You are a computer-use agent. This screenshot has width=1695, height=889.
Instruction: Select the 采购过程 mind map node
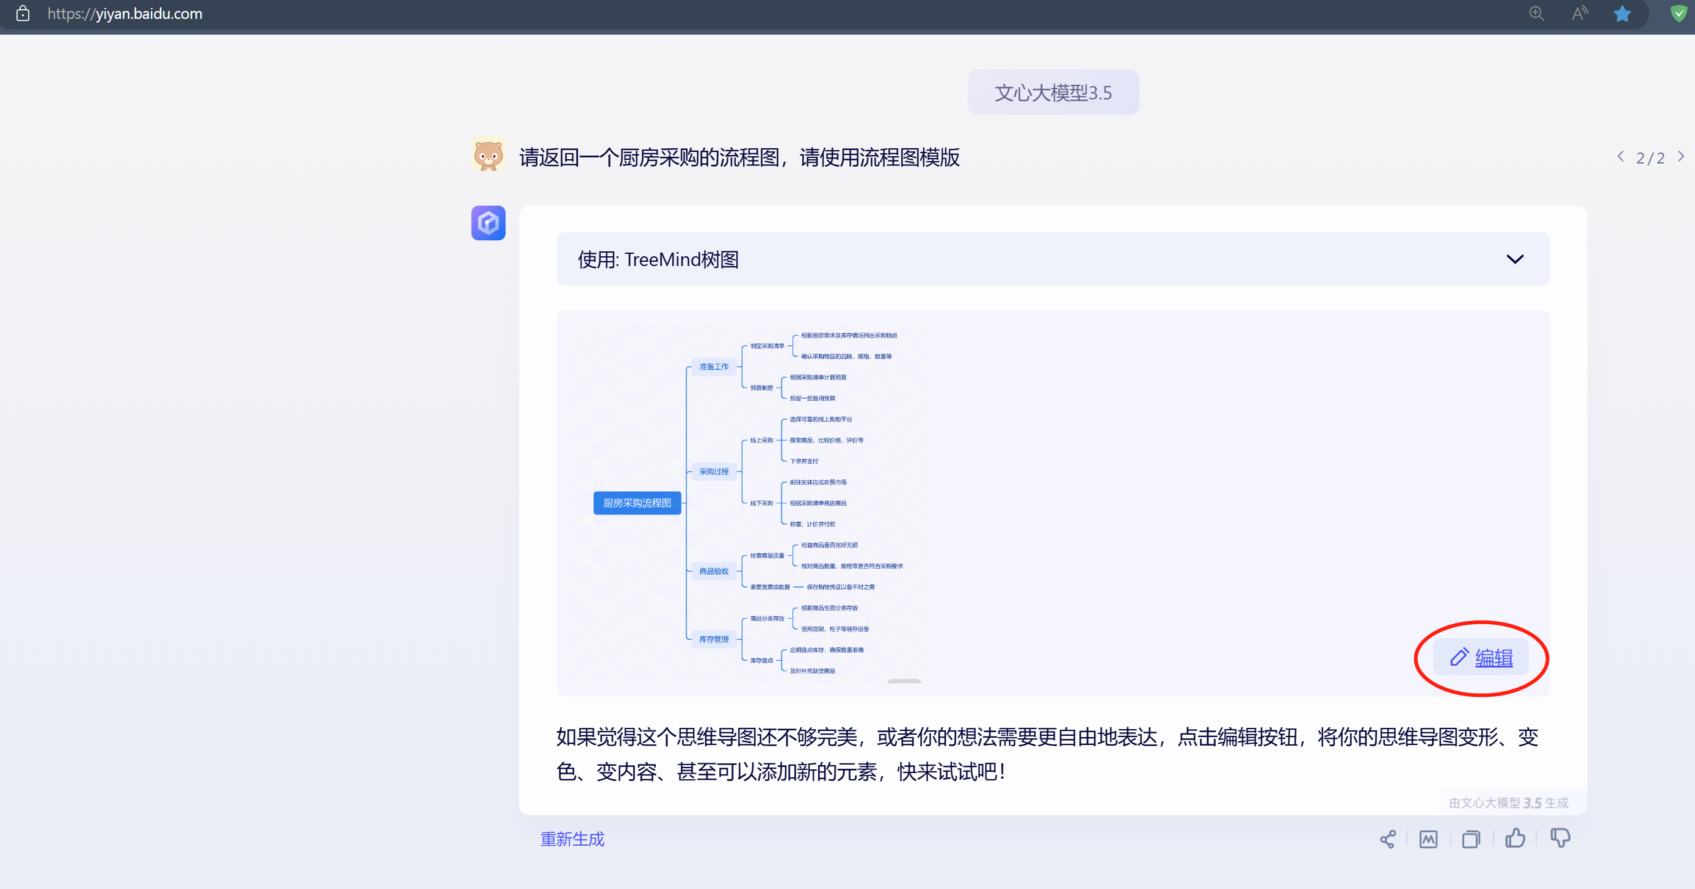coord(714,472)
